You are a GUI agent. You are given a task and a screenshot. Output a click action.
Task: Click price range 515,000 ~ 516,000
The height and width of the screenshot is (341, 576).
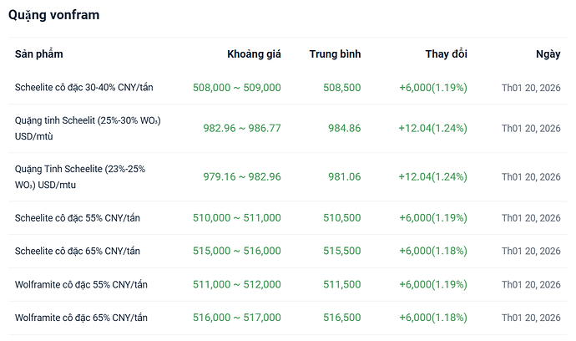pos(236,252)
